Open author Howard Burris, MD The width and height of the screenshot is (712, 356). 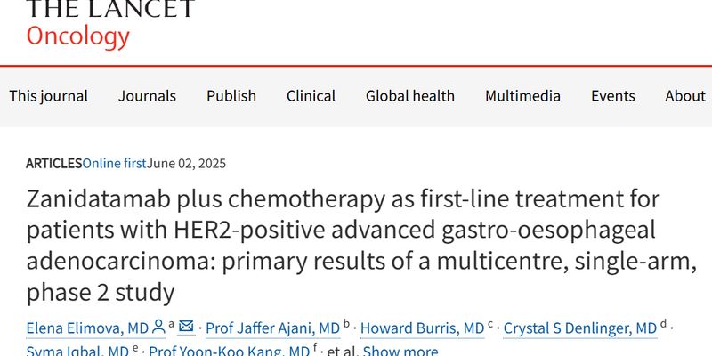[422, 328]
